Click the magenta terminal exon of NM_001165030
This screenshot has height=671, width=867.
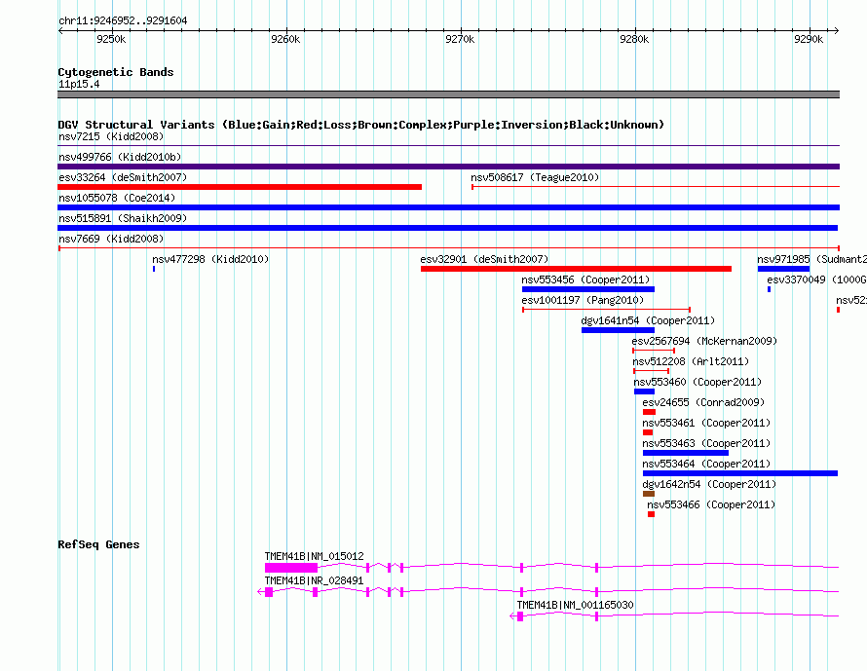click(x=520, y=616)
